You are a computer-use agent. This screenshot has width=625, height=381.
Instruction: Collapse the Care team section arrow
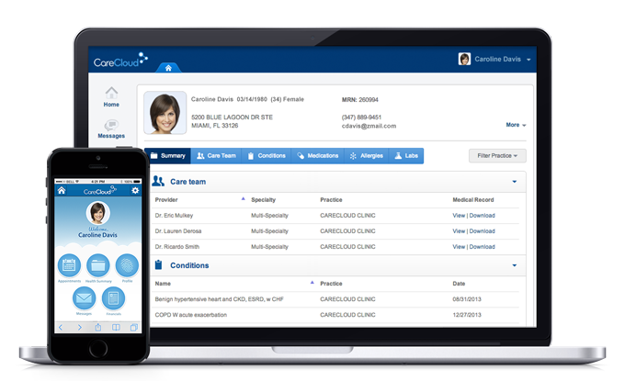click(514, 182)
